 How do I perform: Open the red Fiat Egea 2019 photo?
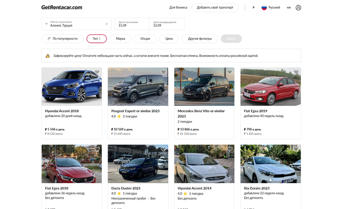(x=271, y=87)
